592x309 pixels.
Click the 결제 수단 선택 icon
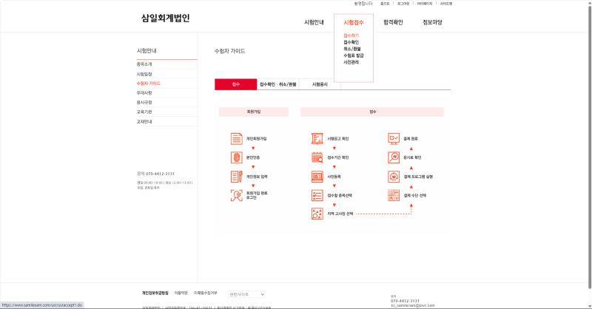click(x=394, y=195)
